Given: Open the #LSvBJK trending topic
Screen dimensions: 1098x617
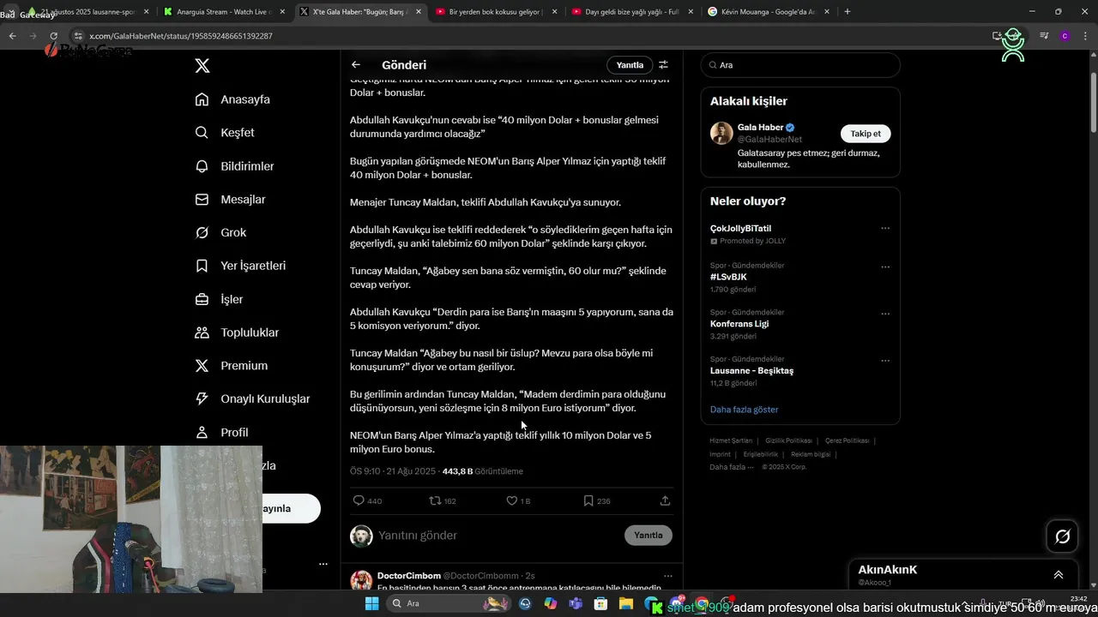Looking at the screenshot, I should 728,277.
